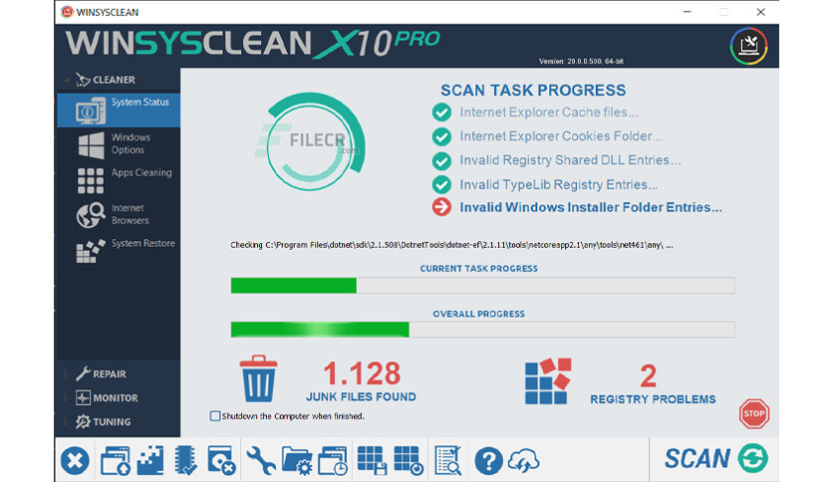Viewport: 833px width, 482px height.
Task: Click the Version 20.0.0.500 text
Action: point(581,62)
